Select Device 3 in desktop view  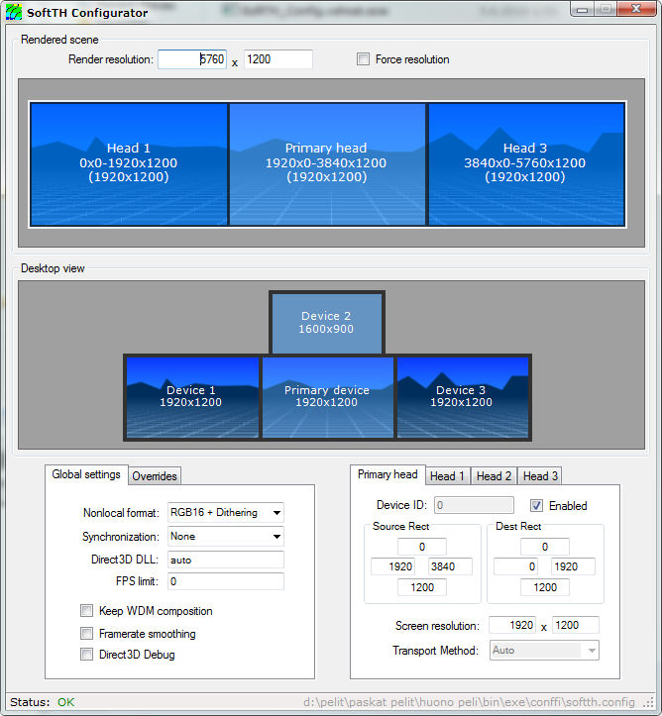click(x=463, y=397)
